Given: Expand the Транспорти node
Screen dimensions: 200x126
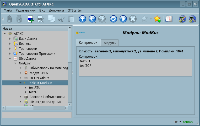Looking at the screenshot, I should (10, 48).
